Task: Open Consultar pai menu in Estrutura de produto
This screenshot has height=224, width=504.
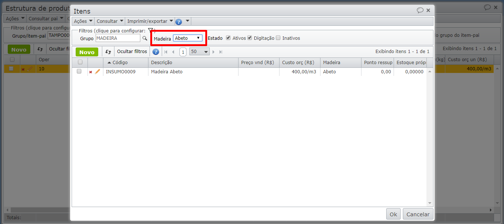Action: 46,18
